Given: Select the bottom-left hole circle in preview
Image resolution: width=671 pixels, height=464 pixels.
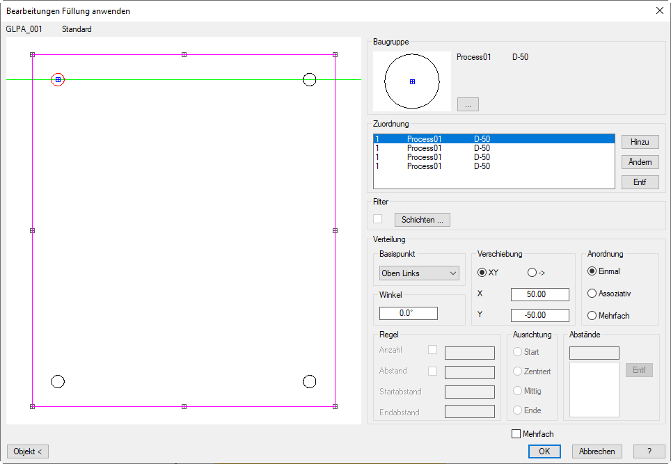Looking at the screenshot, I should tap(58, 381).
